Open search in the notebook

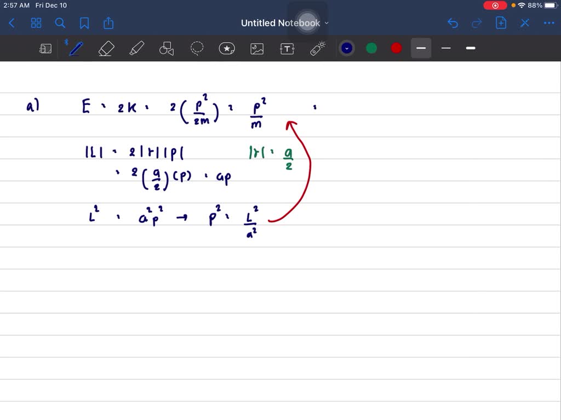pos(60,23)
